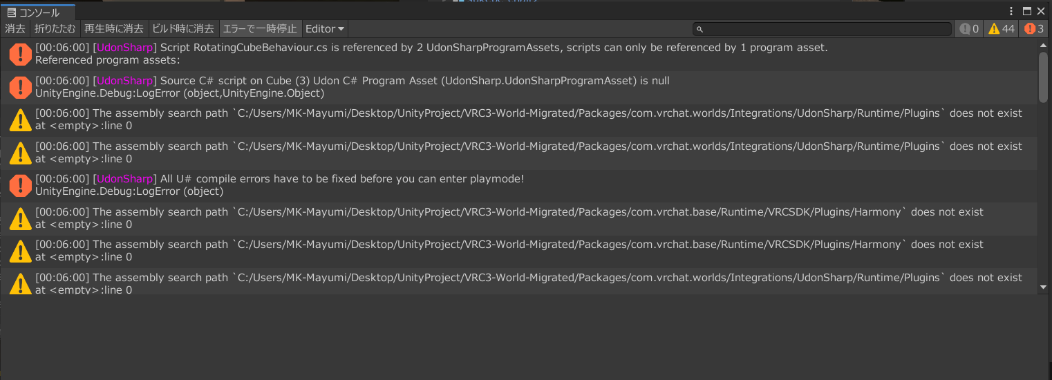Viewport: 1052px width, 380px height.
Task: Toggle the 折りたたむ collapse option
Action: coord(55,29)
